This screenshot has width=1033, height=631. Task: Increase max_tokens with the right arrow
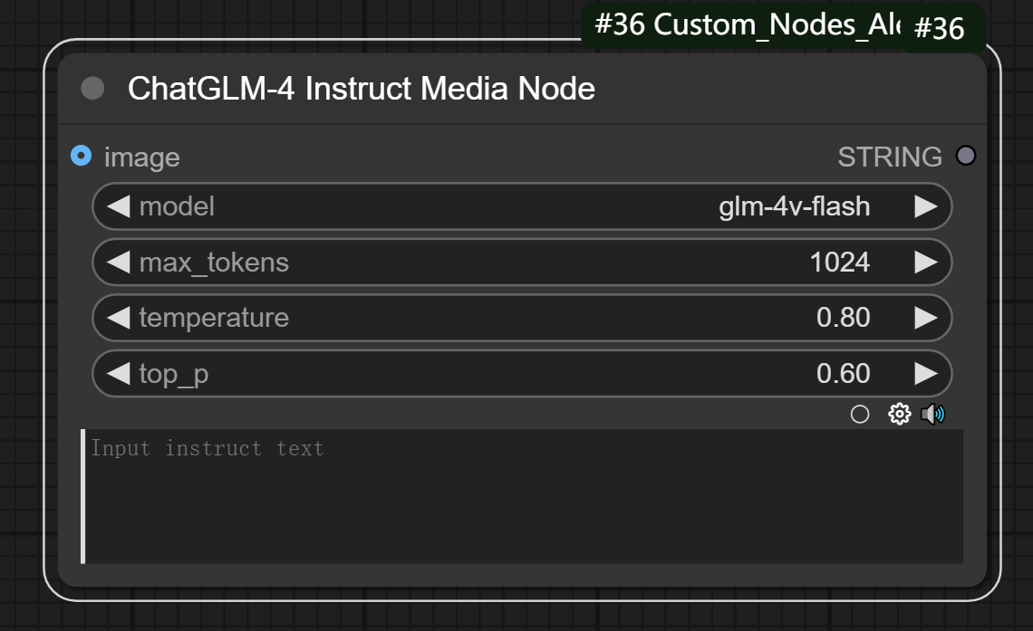(925, 263)
